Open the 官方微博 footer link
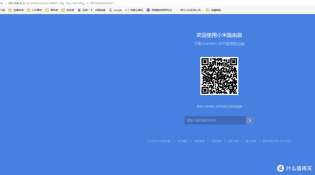Image resolution: width=315 pixels, height=175 pixels. pos(199,141)
